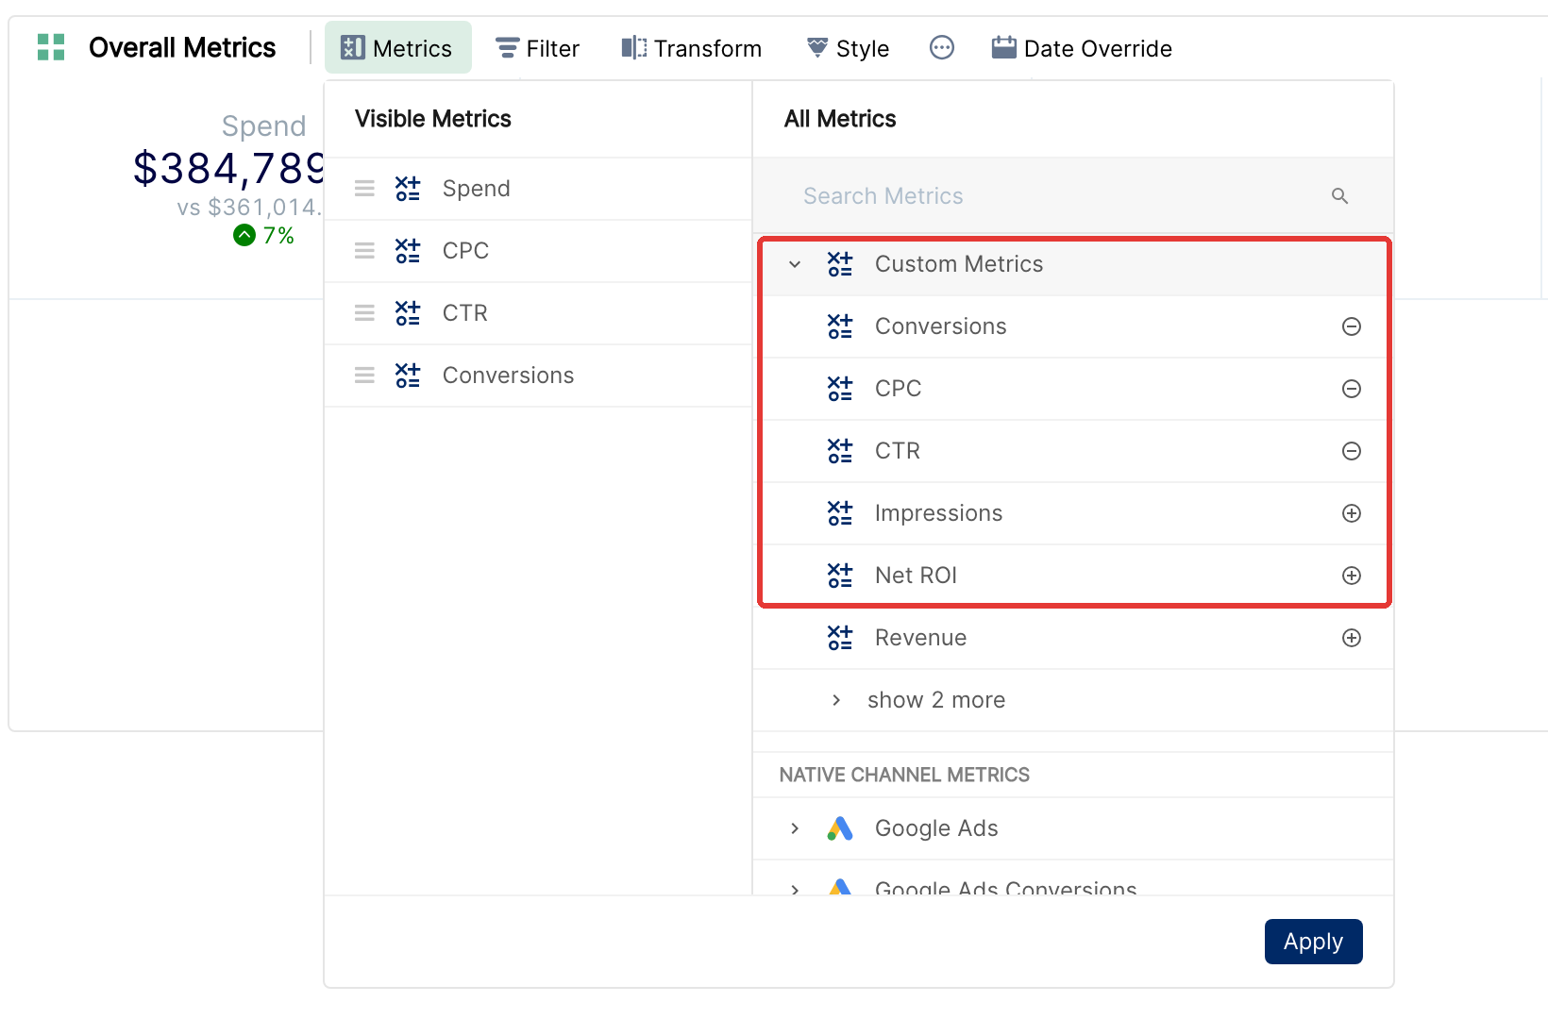The height and width of the screenshot is (1019, 1548).
Task: Click the metric icon beside Net ROI
Action: pyautogui.click(x=840, y=576)
